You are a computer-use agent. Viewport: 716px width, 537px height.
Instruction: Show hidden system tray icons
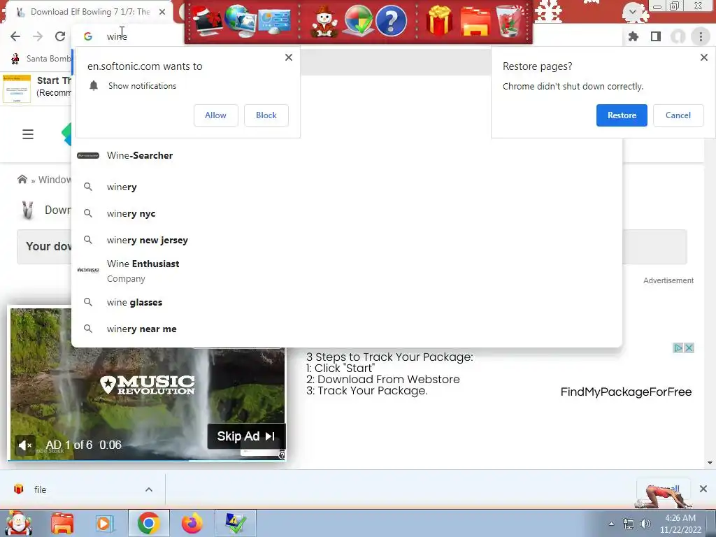click(x=611, y=524)
